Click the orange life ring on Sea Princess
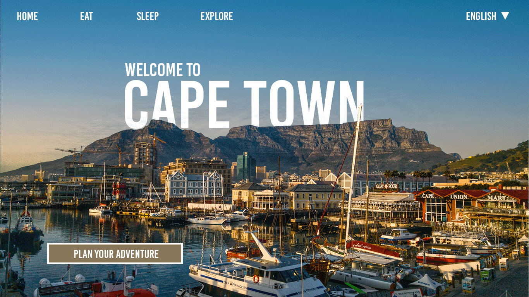529x297 pixels. point(256,279)
